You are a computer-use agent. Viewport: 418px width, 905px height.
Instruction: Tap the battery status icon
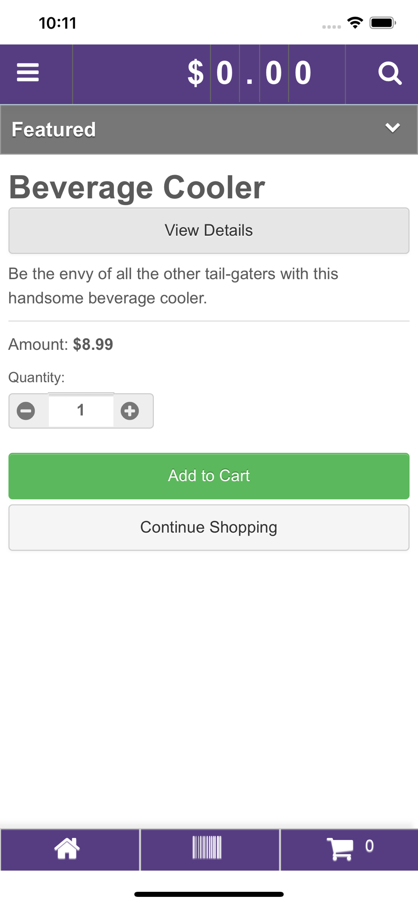[383, 23]
